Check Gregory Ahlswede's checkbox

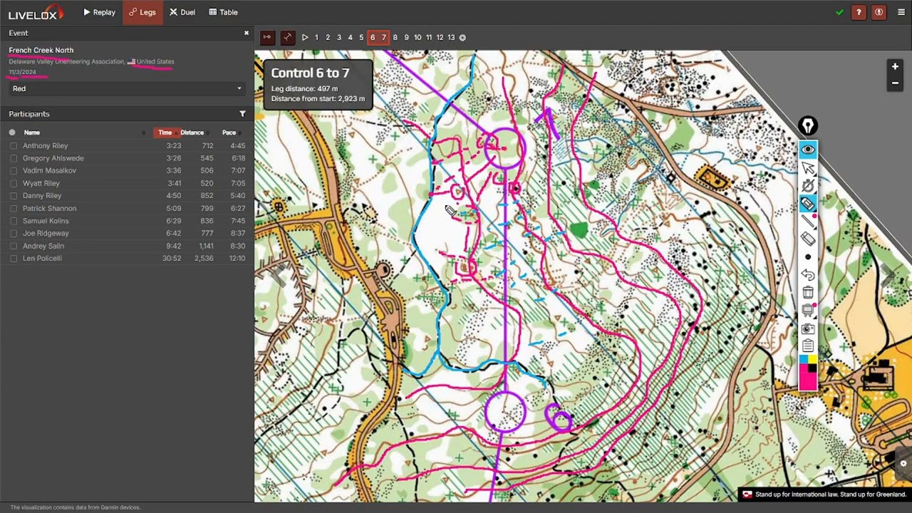tap(13, 158)
